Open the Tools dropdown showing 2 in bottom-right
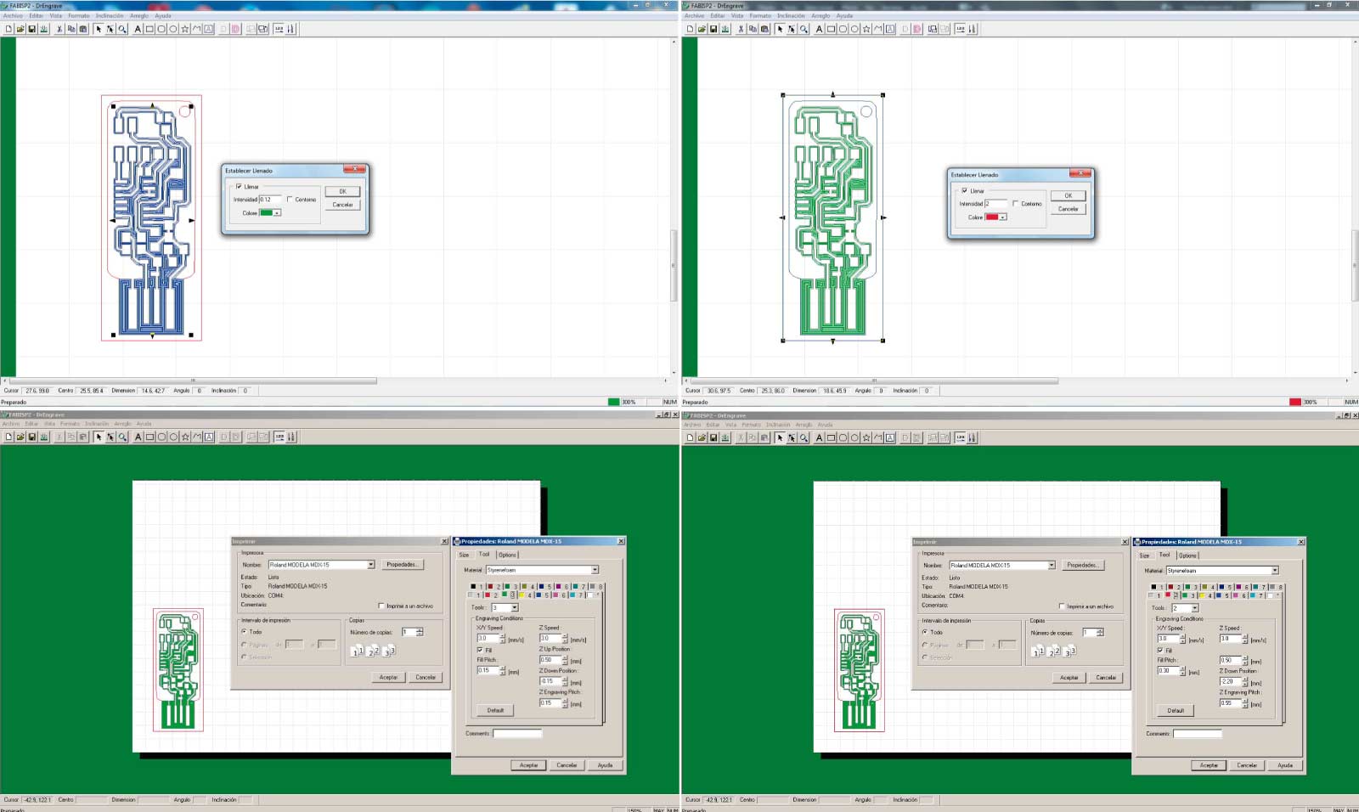The width and height of the screenshot is (1359, 812). point(1195,609)
